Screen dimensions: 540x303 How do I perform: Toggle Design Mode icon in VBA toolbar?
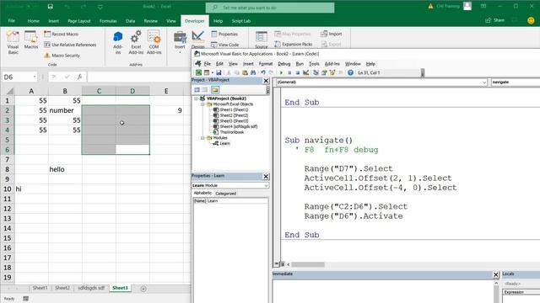(305, 72)
